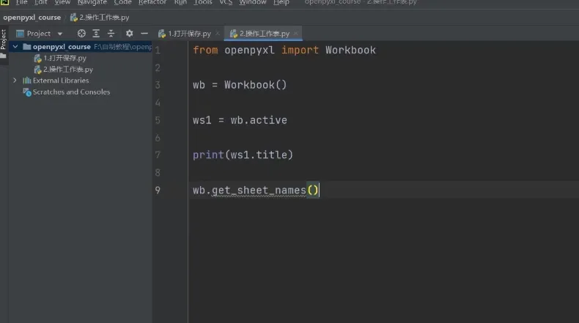Click the Collapse All icon
This screenshot has height=323, width=579.
click(111, 34)
